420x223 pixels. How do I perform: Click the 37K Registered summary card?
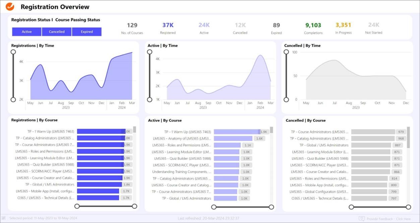(x=168, y=28)
